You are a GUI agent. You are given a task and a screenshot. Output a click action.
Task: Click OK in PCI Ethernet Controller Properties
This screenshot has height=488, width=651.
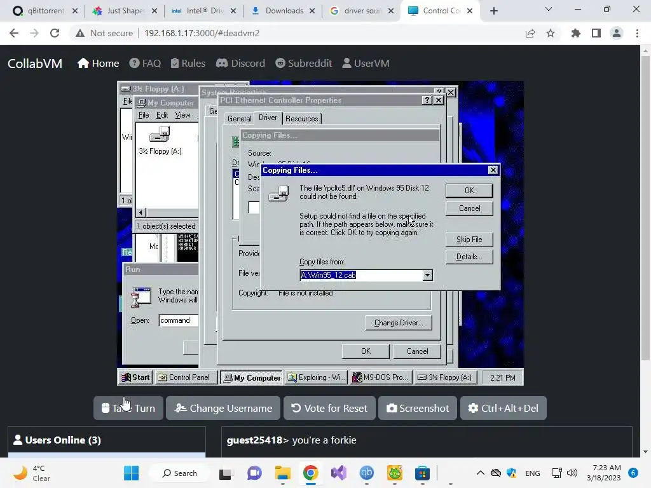(366, 351)
